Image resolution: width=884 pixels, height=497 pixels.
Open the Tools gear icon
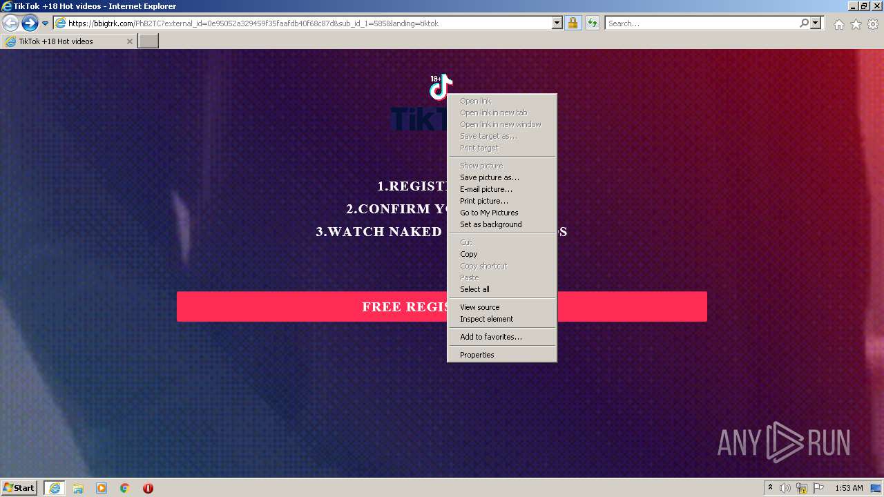pyautogui.click(x=873, y=24)
